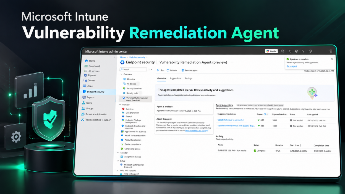Open Tenant administration in the sidebar
Image resolution: width=345 pixels, height=194 pixels.
click(x=94, y=114)
